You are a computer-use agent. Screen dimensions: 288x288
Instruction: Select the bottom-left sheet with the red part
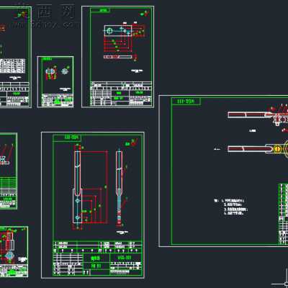pyautogui.click(x=14, y=251)
